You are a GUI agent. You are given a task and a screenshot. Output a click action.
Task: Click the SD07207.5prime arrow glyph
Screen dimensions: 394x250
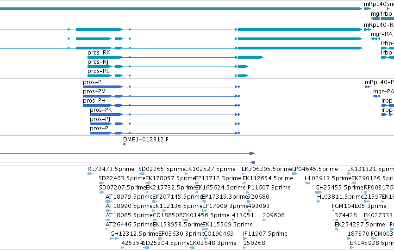point(102,192)
